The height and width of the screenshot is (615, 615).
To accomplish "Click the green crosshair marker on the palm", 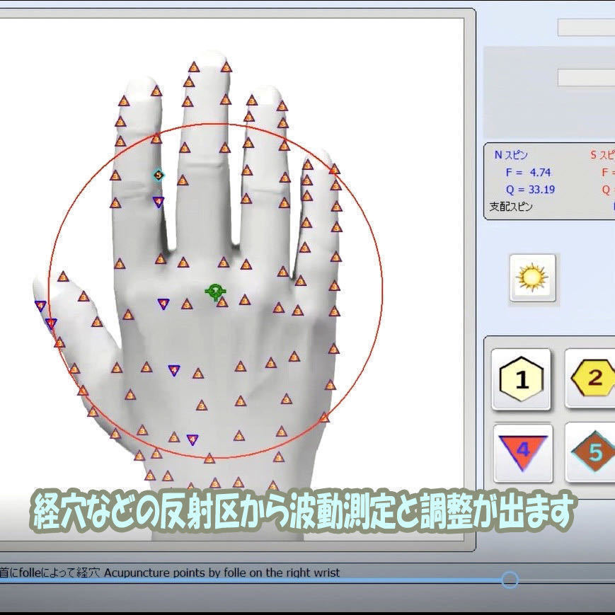I will pos(215,292).
